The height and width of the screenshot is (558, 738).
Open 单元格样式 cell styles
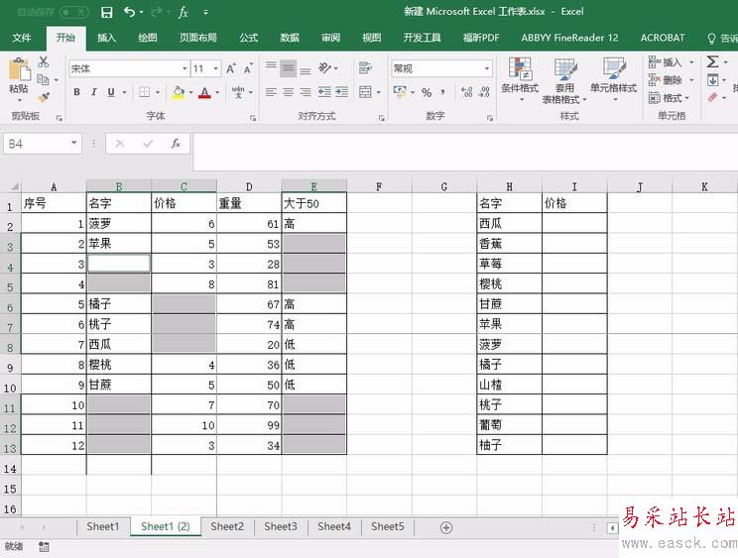(613, 77)
